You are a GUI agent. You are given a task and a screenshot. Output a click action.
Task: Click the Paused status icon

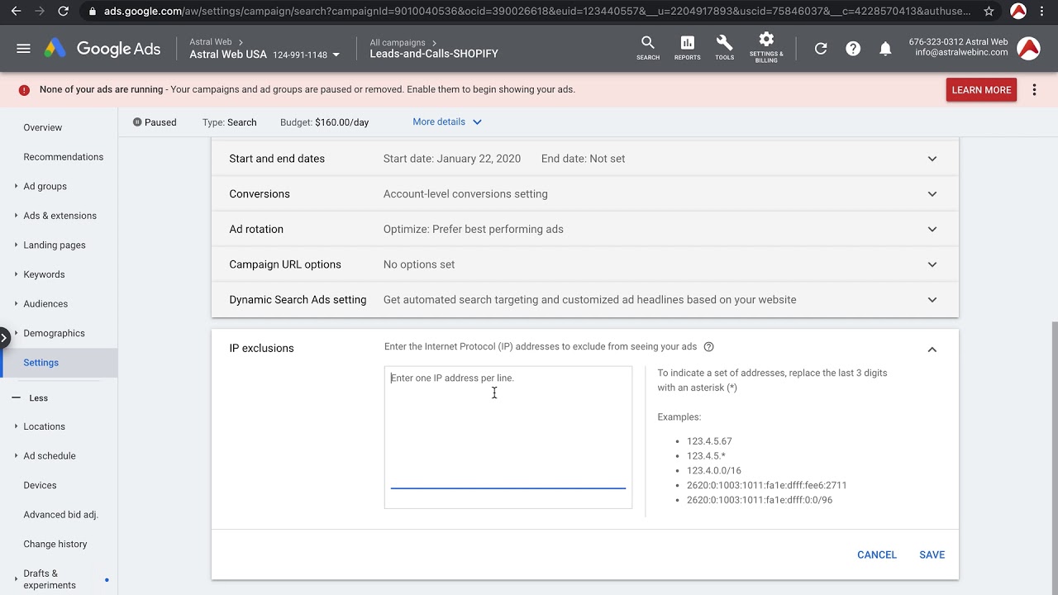(x=137, y=122)
